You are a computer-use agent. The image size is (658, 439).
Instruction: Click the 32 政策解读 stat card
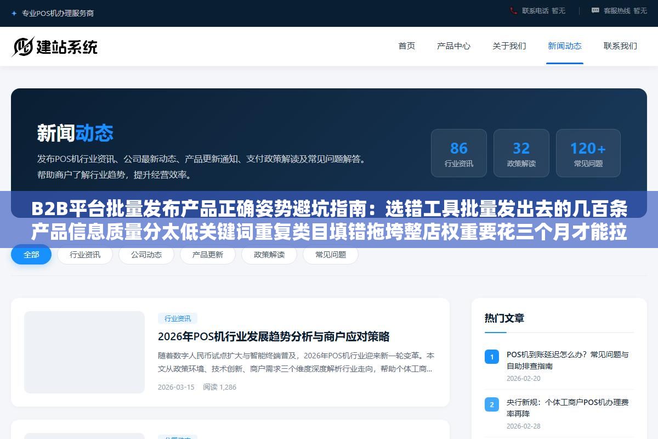tap(521, 153)
